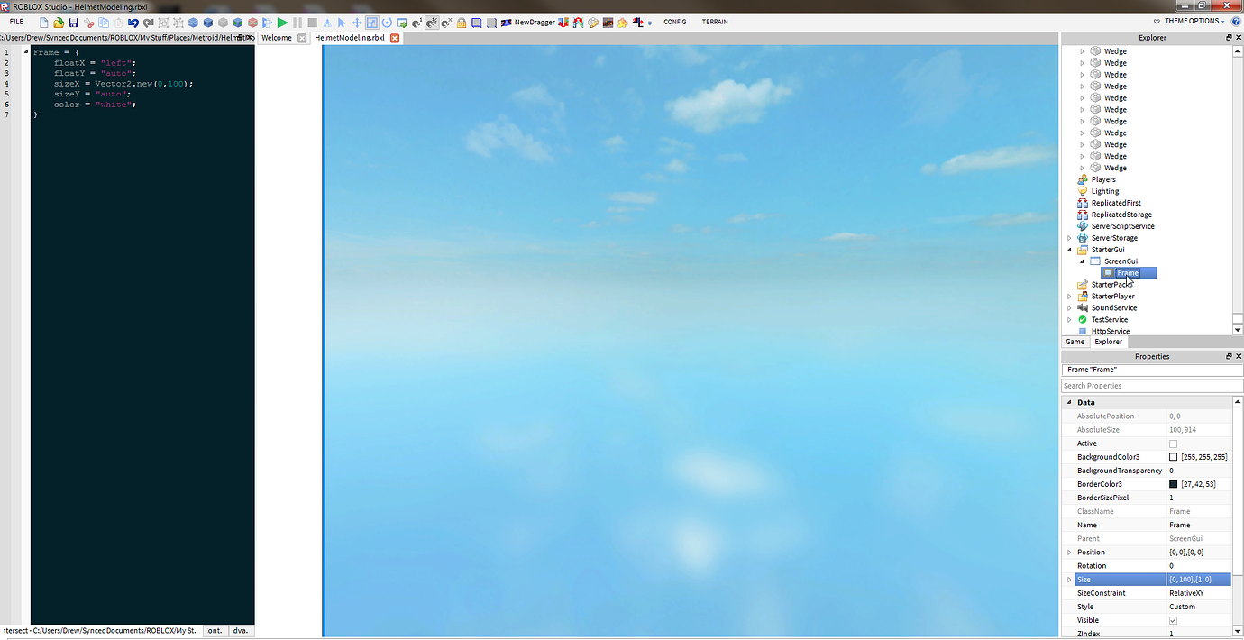
Task: Expand the StarterPlayer tree node
Action: point(1070,297)
